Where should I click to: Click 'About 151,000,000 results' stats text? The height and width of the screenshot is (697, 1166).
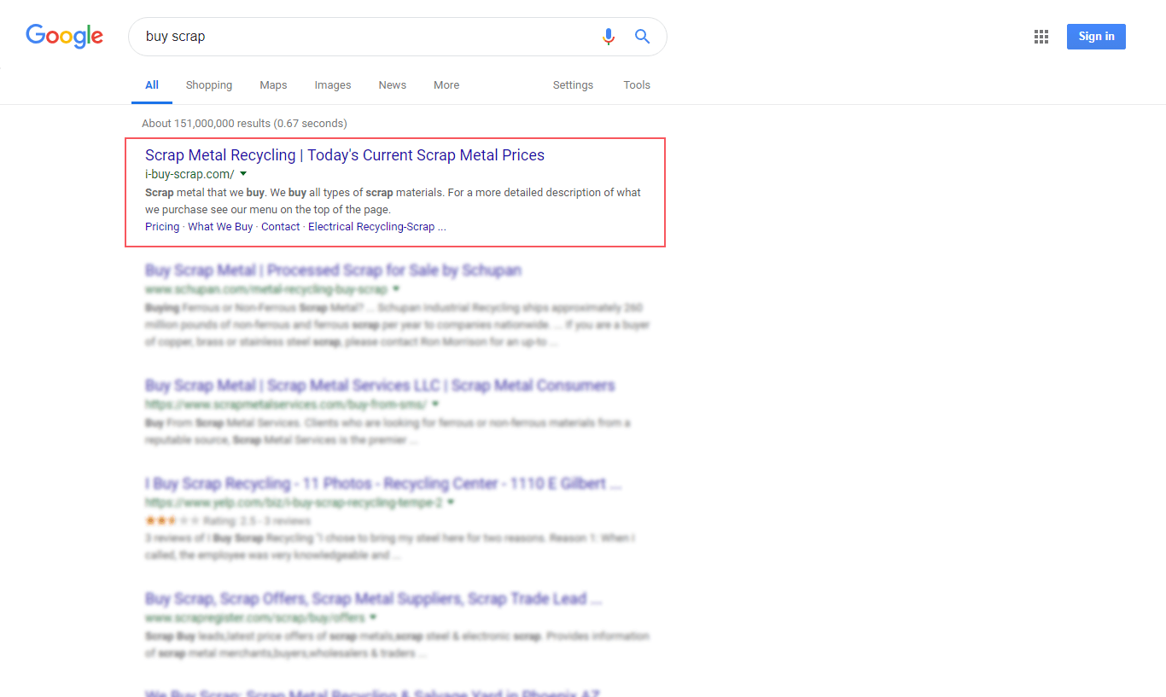244,124
